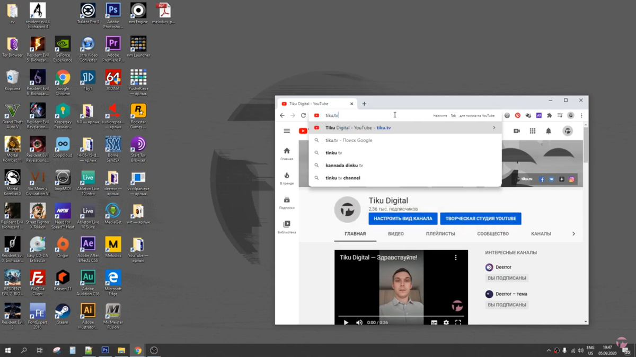This screenshot has height=357, width=636.
Task: Open the Instagram link on the channel banner
Action: click(571, 179)
